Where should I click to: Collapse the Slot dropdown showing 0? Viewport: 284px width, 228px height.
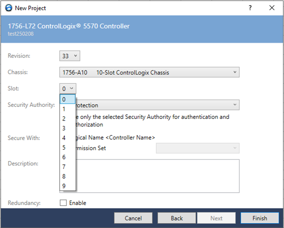[68, 89]
